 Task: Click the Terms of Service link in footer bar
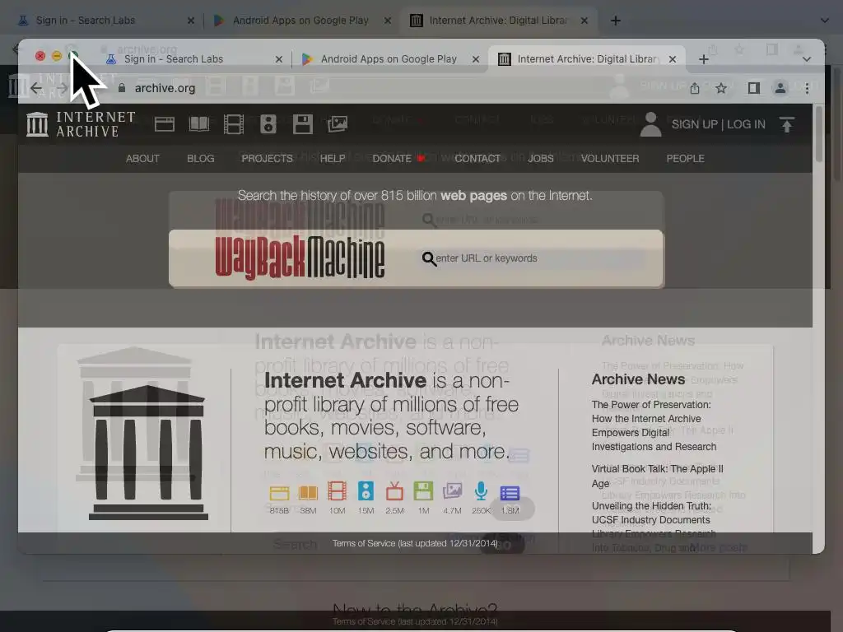click(x=415, y=543)
